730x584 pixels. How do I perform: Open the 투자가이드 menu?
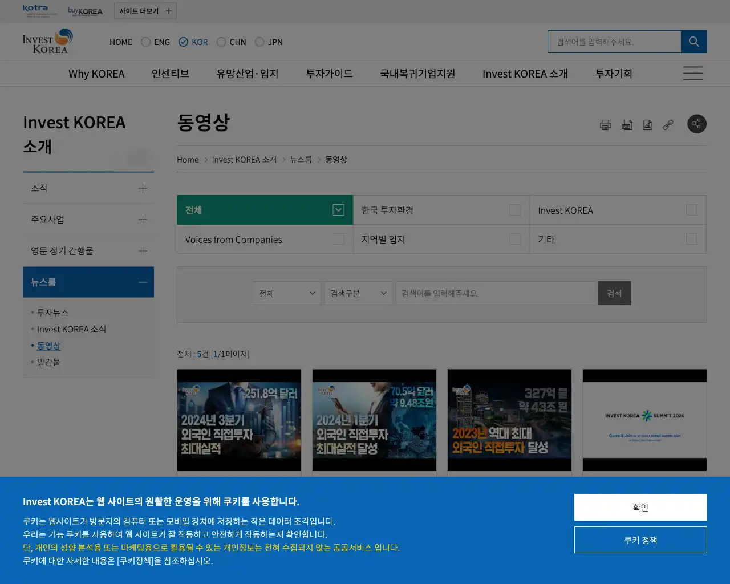point(328,73)
